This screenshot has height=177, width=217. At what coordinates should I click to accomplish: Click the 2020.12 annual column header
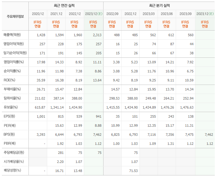38,14
